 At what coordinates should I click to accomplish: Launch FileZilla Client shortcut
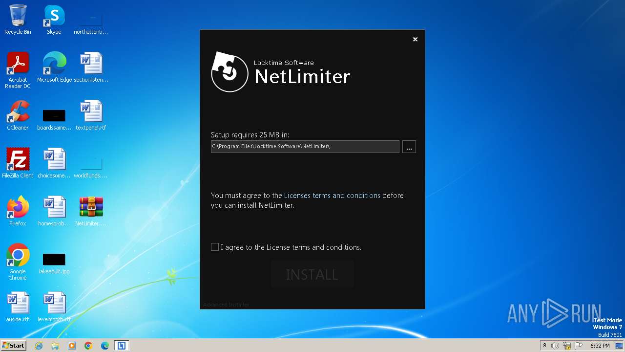18,163
